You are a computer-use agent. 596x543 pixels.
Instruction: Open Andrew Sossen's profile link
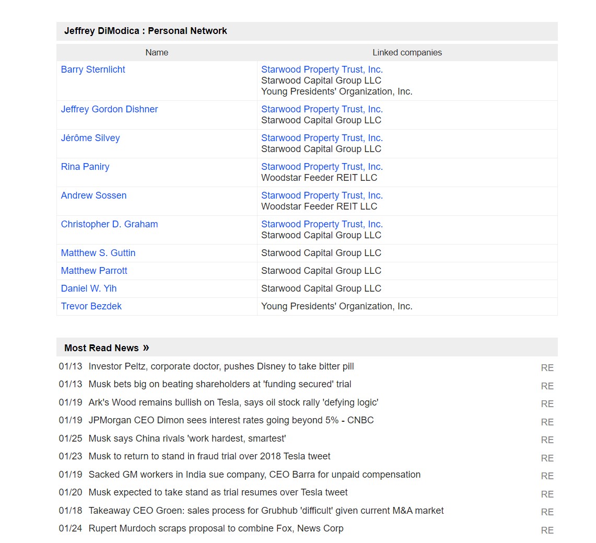click(x=94, y=195)
